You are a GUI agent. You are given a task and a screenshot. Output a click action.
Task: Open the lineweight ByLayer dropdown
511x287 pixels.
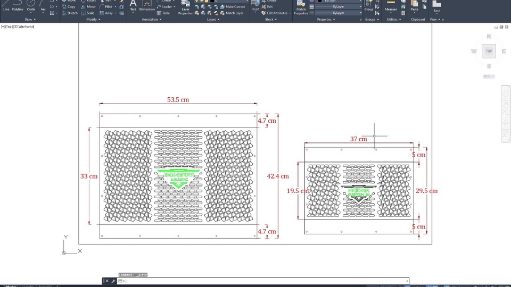tap(339, 6)
